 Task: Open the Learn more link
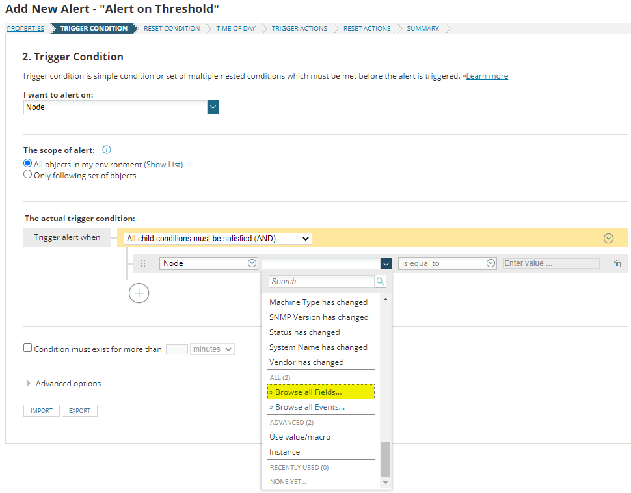click(x=487, y=76)
